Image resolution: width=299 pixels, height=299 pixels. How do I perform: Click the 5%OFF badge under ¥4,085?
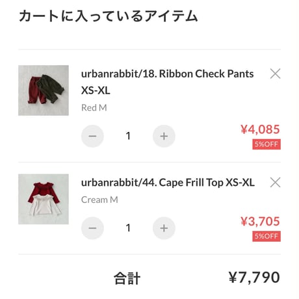[266, 144]
